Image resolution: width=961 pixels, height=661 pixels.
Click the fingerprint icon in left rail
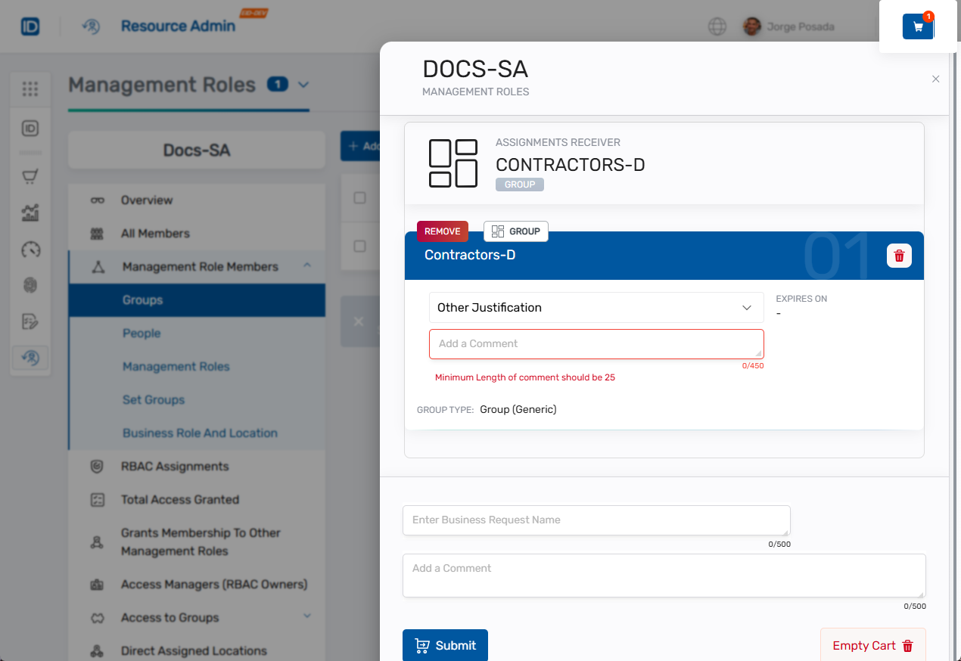tap(30, 285)
